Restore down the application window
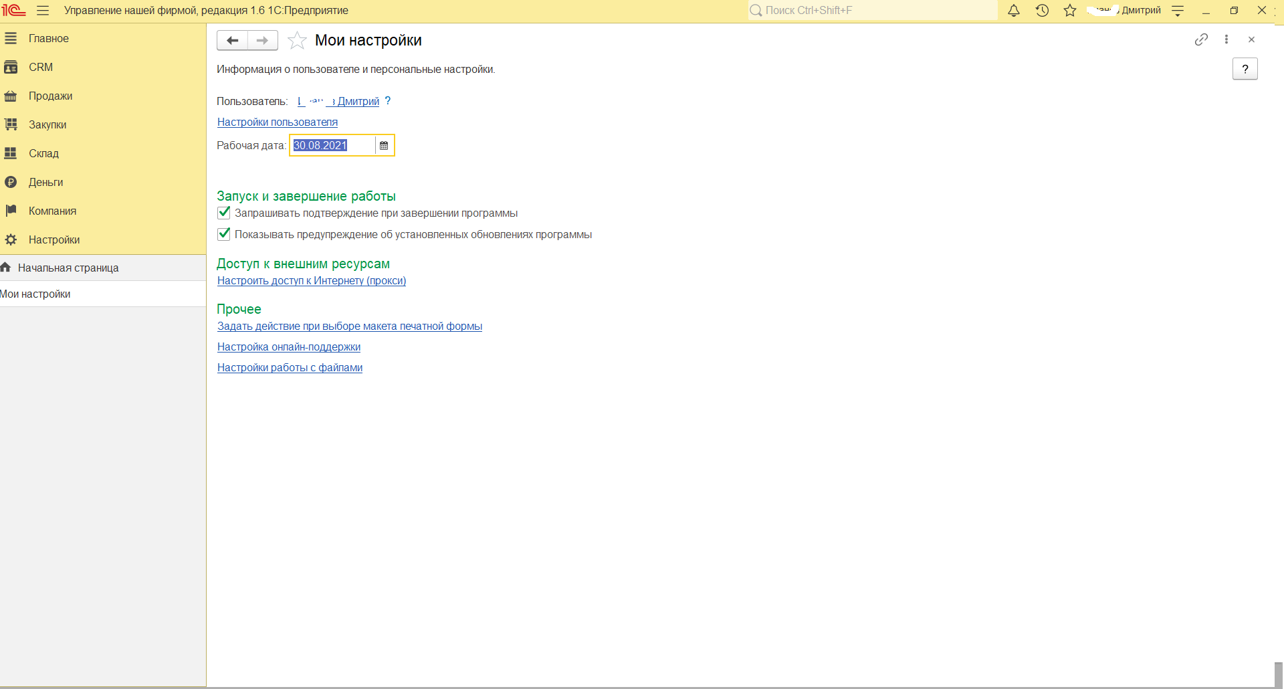Screen dimensions: 1284x689 [x=1234, y=11]
